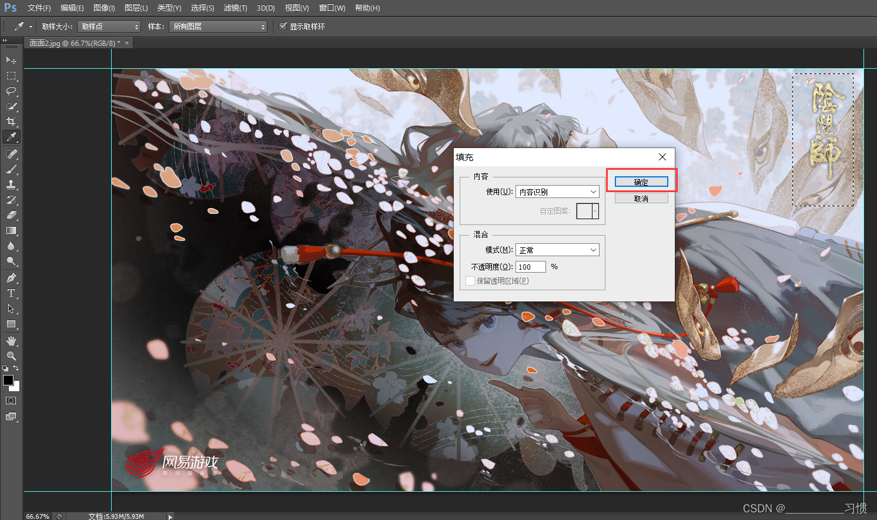Screen dimensions: 877x520
Task: Open the 取样大小 dropdown
Action: click(x=109, y=26)
